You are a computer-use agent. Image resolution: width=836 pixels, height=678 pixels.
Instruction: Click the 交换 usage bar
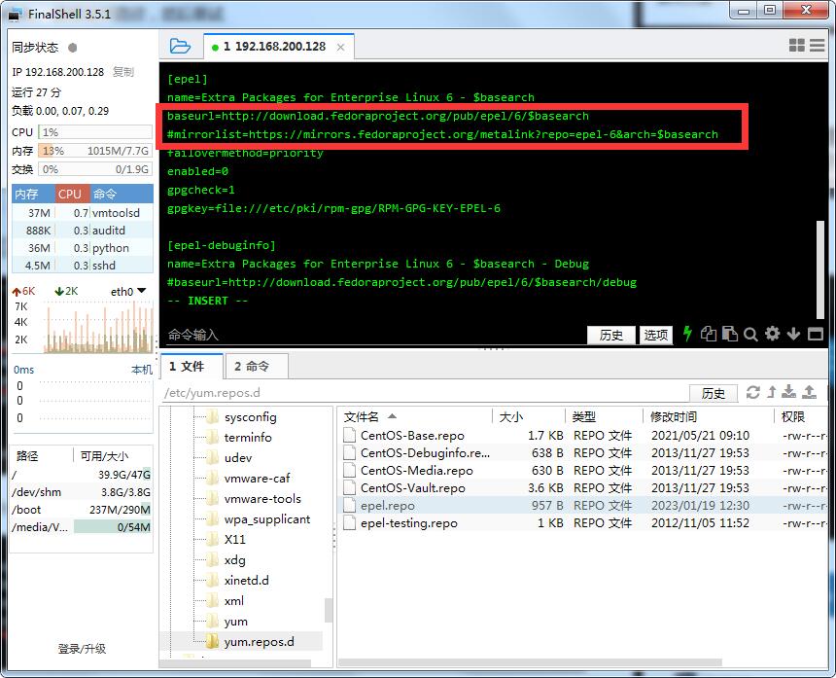click(x=95, y=169)
